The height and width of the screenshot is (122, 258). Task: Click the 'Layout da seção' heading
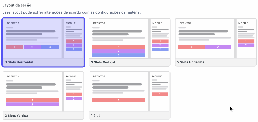17,5
